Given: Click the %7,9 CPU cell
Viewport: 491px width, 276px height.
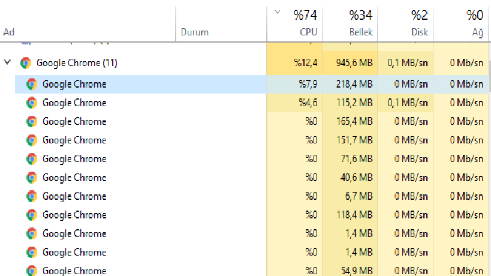Looking at the screenshot, I should (x=295, y=84).
